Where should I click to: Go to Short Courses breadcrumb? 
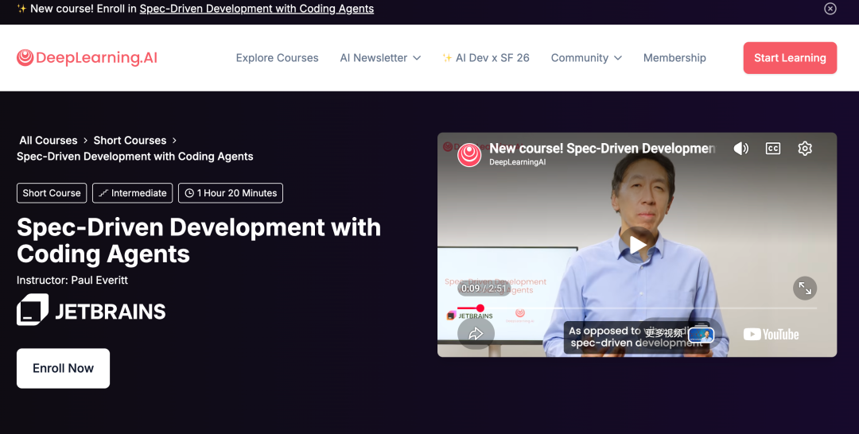coord(130,140)
